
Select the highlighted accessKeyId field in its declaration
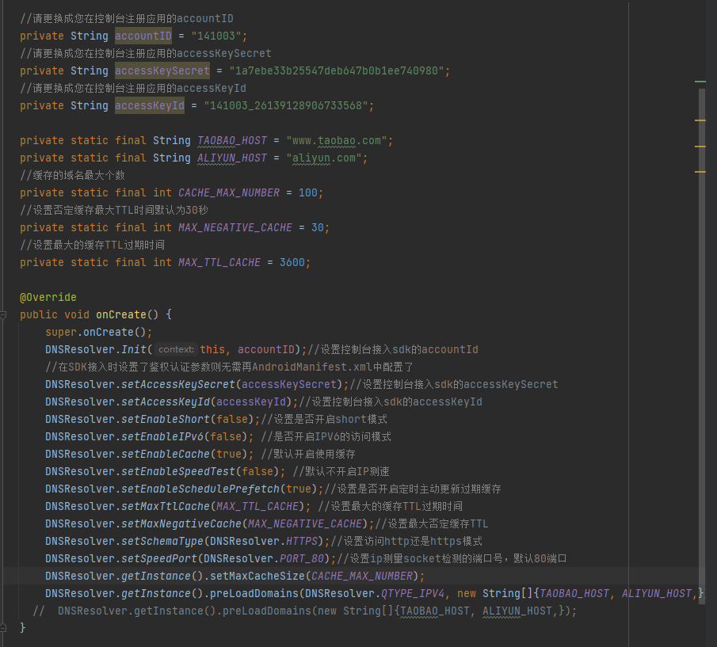[150, 105]
